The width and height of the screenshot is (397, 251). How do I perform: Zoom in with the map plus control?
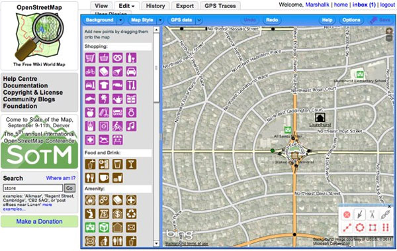click(x=389, y=31)
